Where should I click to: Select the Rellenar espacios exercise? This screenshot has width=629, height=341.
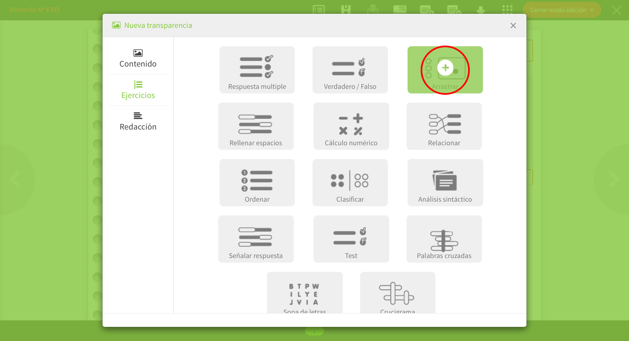click(x=256, y=126)
